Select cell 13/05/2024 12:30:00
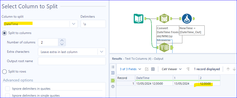Screen dimensions: 237x98 point(154,83)
